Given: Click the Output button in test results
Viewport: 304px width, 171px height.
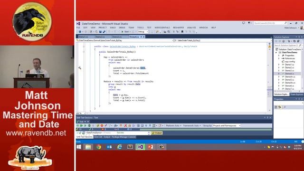Looking at the screenshot, I should pyautogui.click(x=157, y=133).
